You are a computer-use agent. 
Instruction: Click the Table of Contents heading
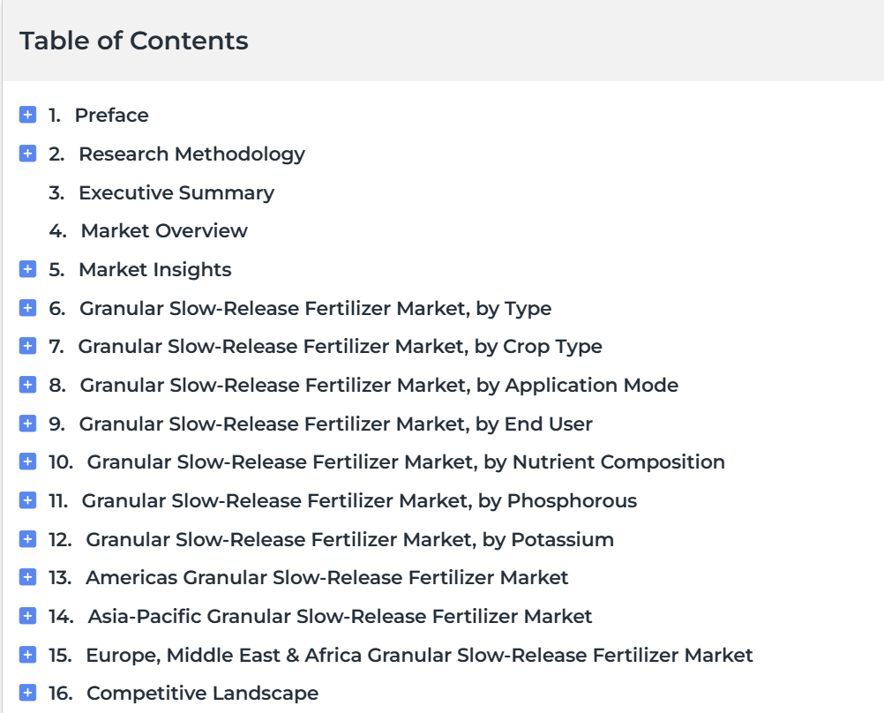click(133, 41)
